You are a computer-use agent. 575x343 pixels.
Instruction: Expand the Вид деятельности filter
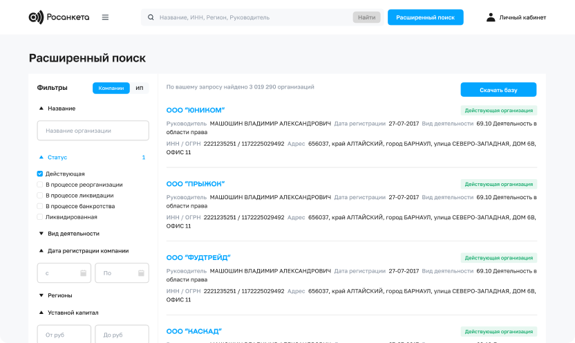[x=41, y=234]
